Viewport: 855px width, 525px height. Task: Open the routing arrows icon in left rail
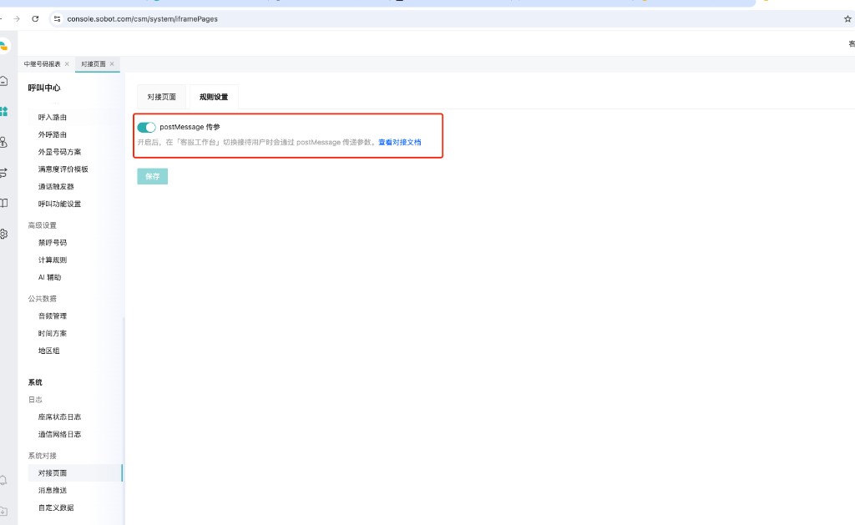click(4, 173)
